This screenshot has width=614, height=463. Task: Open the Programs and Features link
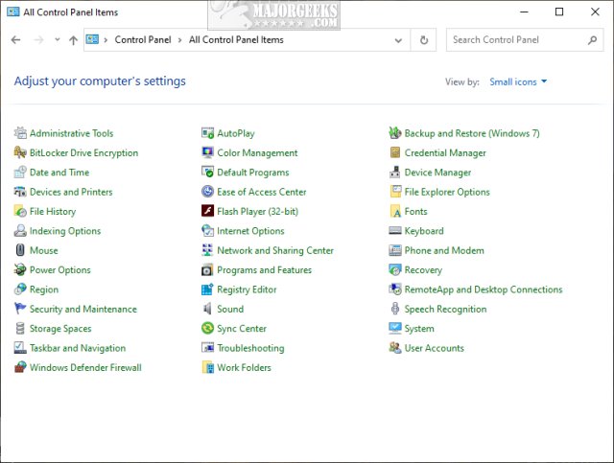tap(264, 270)
